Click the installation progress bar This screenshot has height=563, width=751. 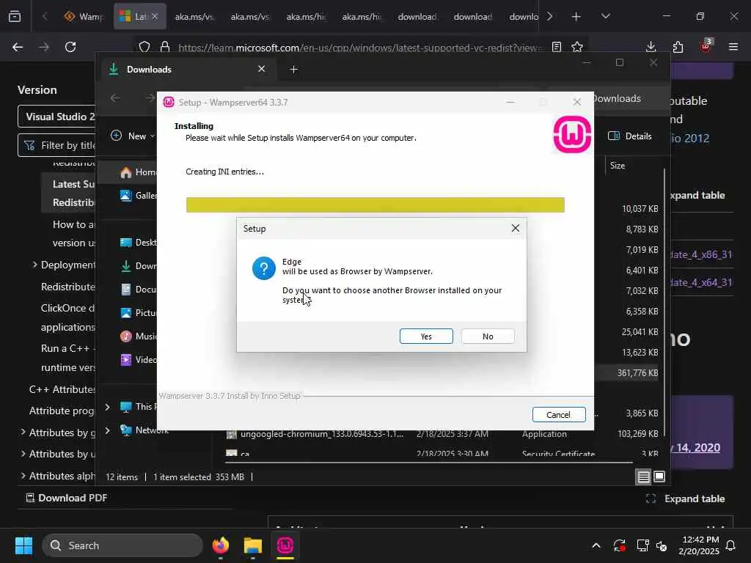pos(375,205)
